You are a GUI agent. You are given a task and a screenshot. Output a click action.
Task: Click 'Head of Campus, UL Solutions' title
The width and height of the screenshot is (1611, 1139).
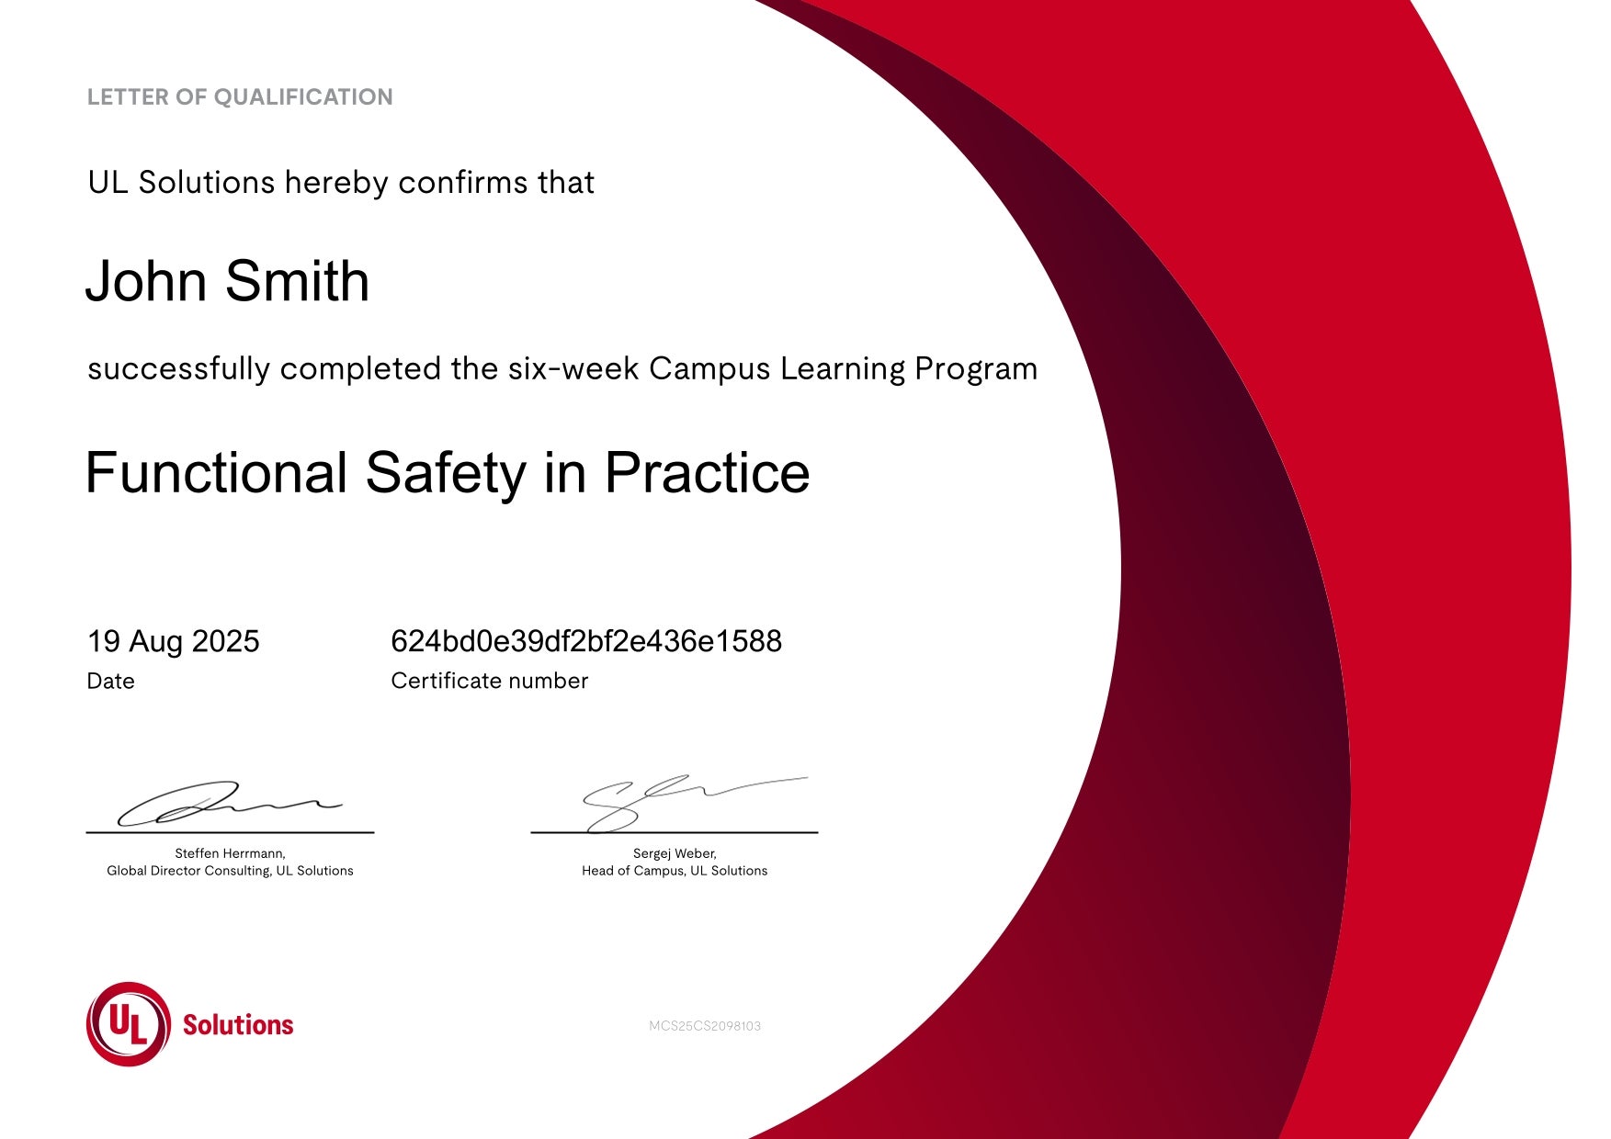[x=675, y=871]
